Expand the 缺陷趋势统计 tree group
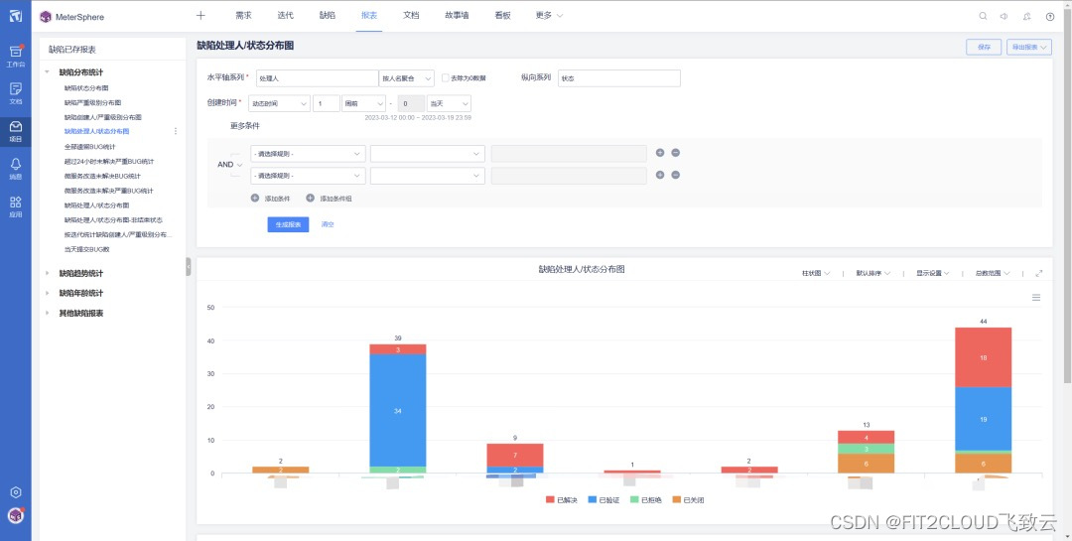Viewport: 1072px width, 541px height. [48, 274]
